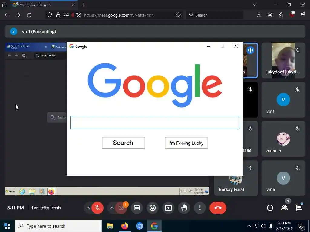This screenshot has width=310, height=232.
Task: Click blocked microphone indicator in address bar
Action: click(x=73, y=15)
